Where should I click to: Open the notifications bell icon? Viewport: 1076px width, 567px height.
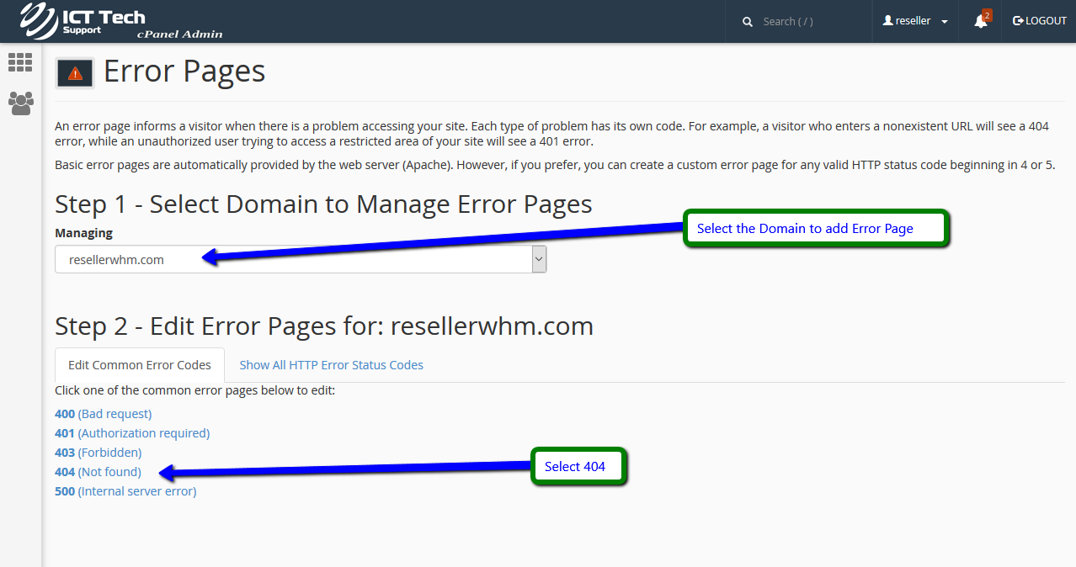981,21
